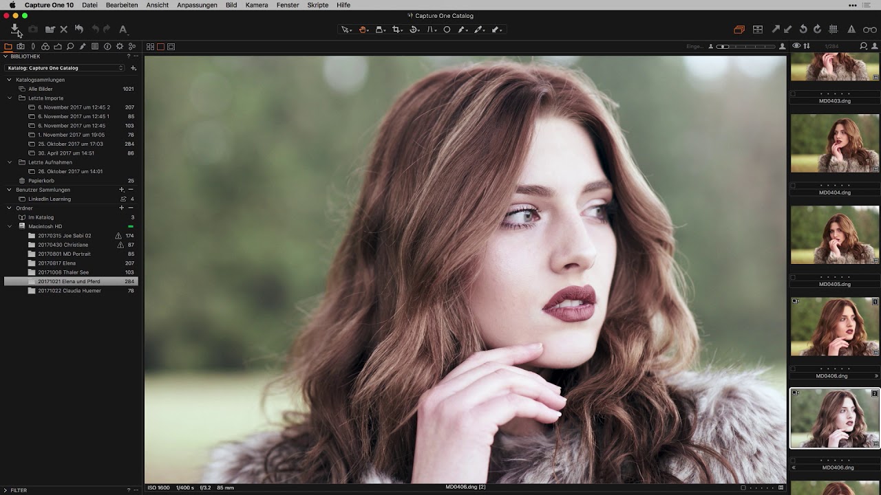
Task: Click the proofing glasses icon
Action: point(870,30)
